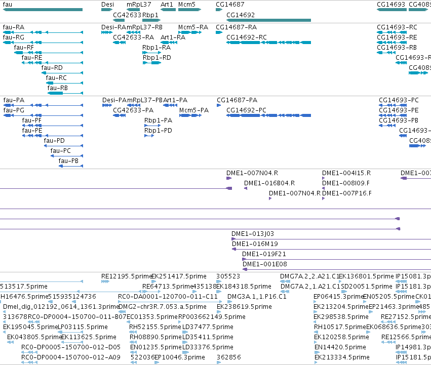431x365 pixels.
Task: Select the RH52155.5prime EST
Action: [133, 332]
